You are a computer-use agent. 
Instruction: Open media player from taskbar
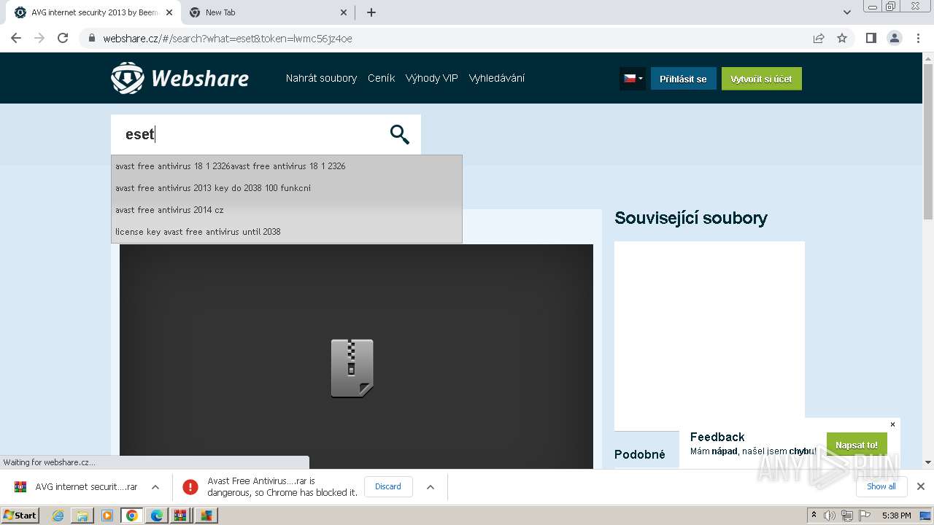coord(107,516)
